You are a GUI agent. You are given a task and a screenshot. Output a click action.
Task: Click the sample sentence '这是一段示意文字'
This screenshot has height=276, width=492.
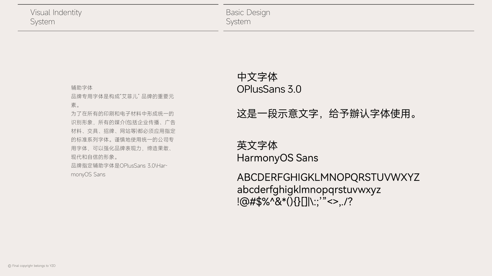pyautogui.click(x=278, y=114)
